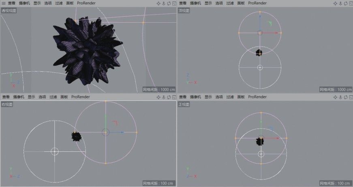Open 显示 menu in the front view
353x187 pixels.
click(x=208, y=97)
